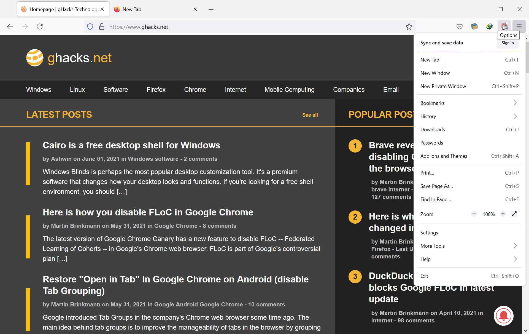Reload the current page
529x334 pixels.
(39, 26)
